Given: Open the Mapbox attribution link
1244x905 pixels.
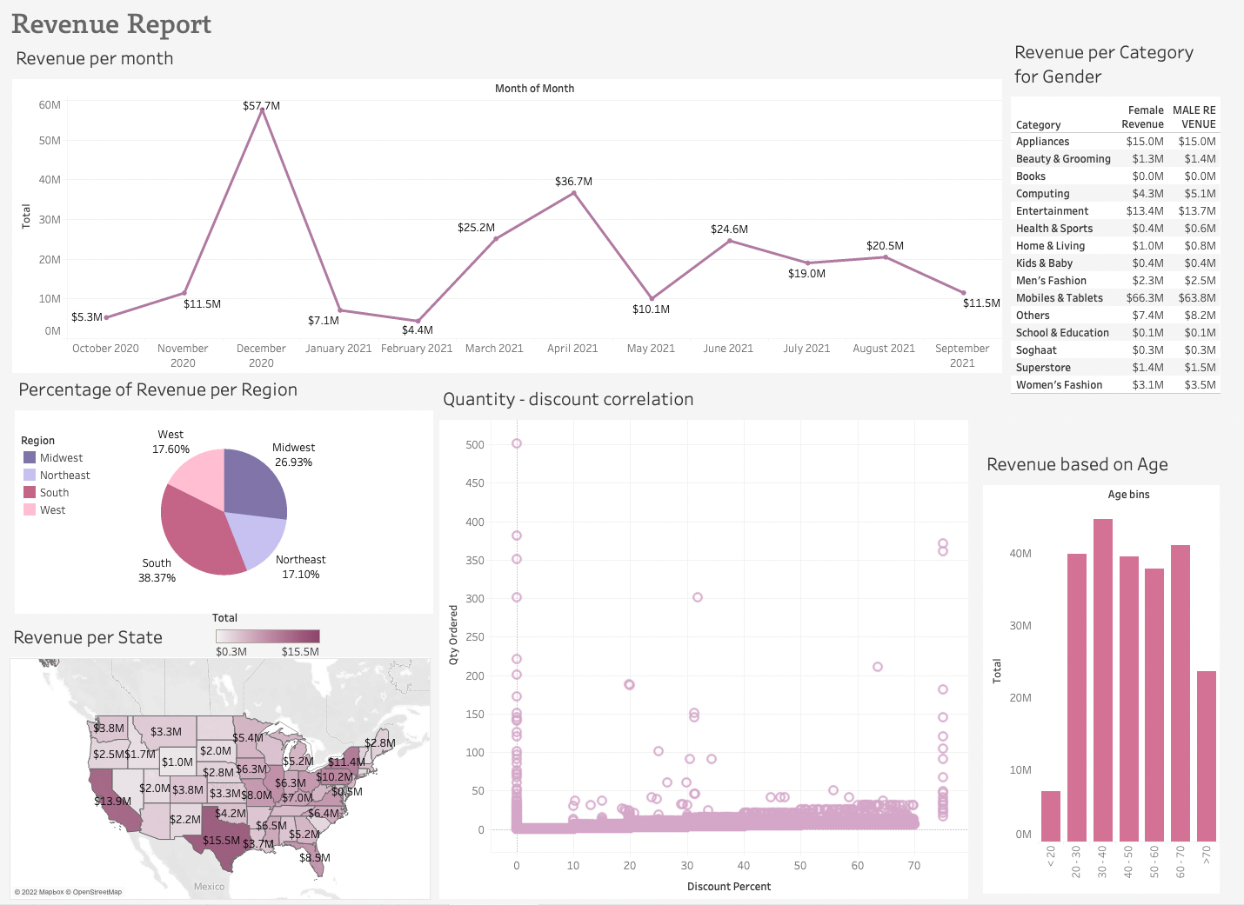Looking at the screenshot, I should tap(40, 892).
